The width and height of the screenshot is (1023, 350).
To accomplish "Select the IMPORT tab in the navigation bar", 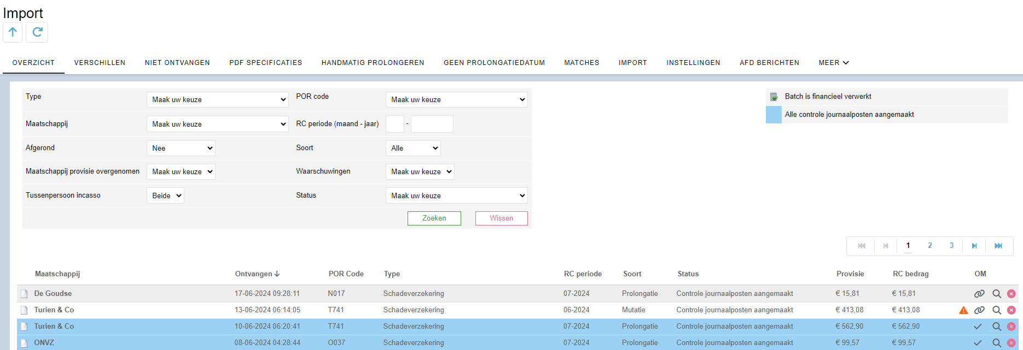I will click(633, 63).
